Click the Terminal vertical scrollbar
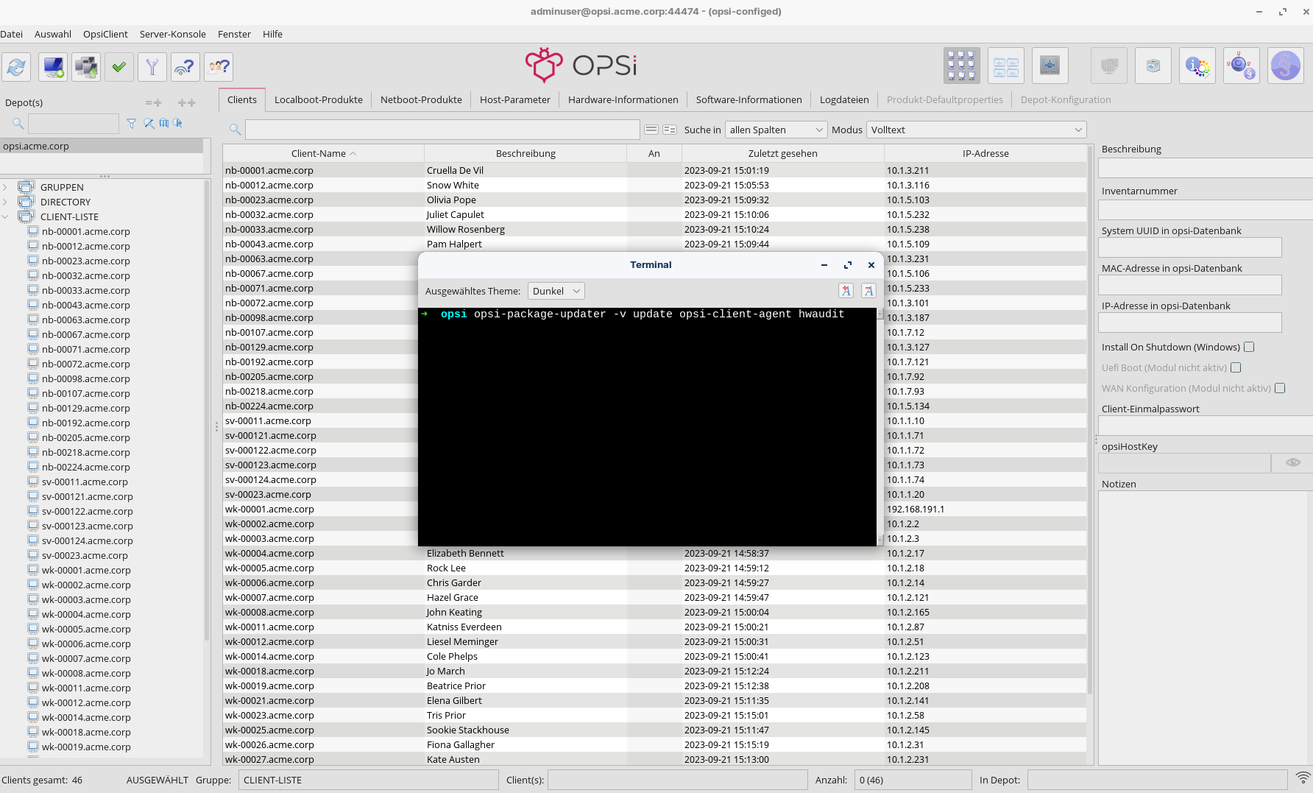 coord(880,427)
